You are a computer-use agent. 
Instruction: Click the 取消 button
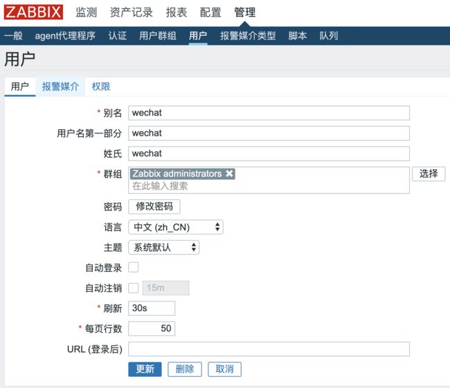pos(224,369)
